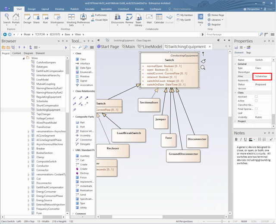Expand the Project properties section
276x224 pixels.
(x=235, y=121)
